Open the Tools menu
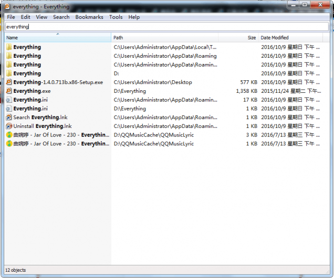 click(x=116, y=17)
